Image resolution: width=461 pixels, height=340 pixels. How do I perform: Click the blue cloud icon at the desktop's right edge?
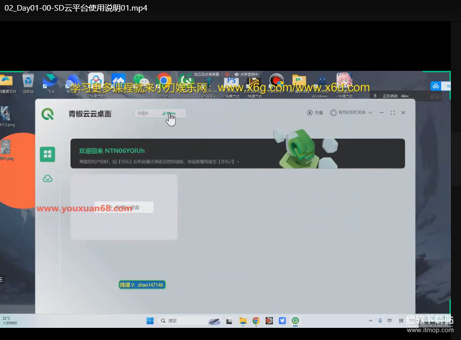(436, 86)
